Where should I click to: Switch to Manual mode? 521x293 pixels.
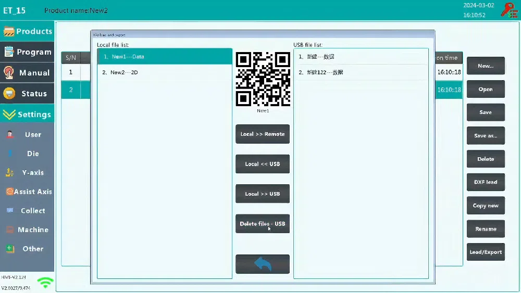click(x=27, y=73)
